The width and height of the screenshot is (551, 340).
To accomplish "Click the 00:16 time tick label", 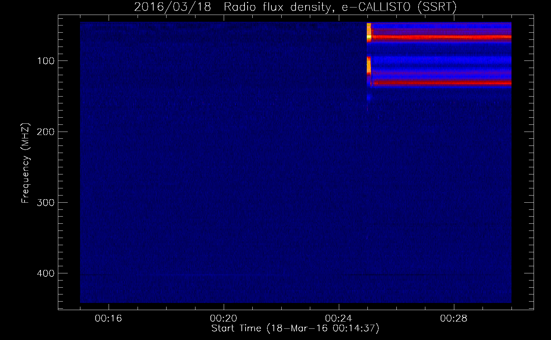I will point(108,319).
